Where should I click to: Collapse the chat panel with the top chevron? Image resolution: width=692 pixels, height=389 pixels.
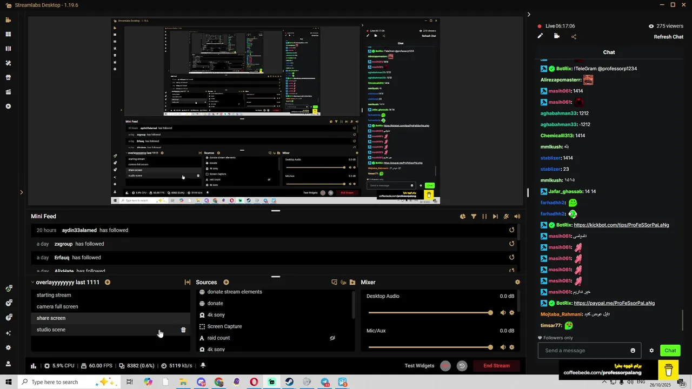[x=529, y=15]
